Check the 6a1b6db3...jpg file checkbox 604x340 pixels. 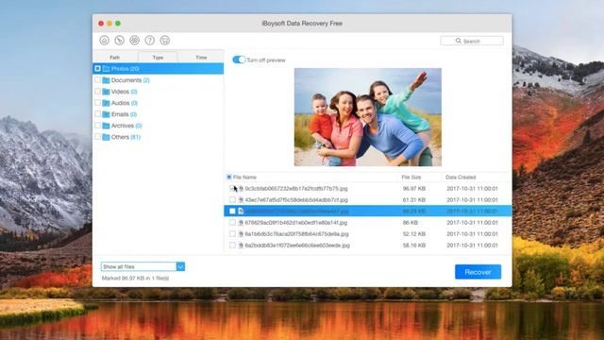tap(232, 233)
